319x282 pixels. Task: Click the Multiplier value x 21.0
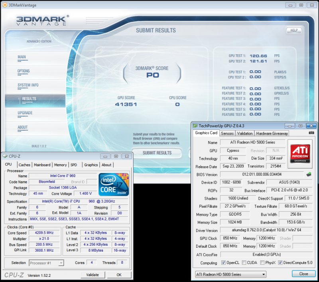coord(44,238)
